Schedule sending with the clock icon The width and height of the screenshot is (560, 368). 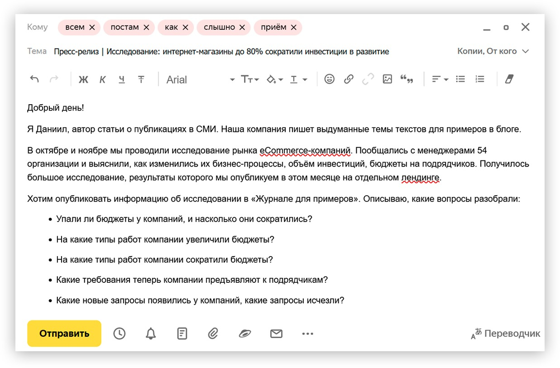click(x=120, y=334)
